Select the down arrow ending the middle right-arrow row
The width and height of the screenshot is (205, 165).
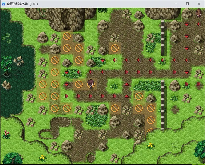pos(187,72)
